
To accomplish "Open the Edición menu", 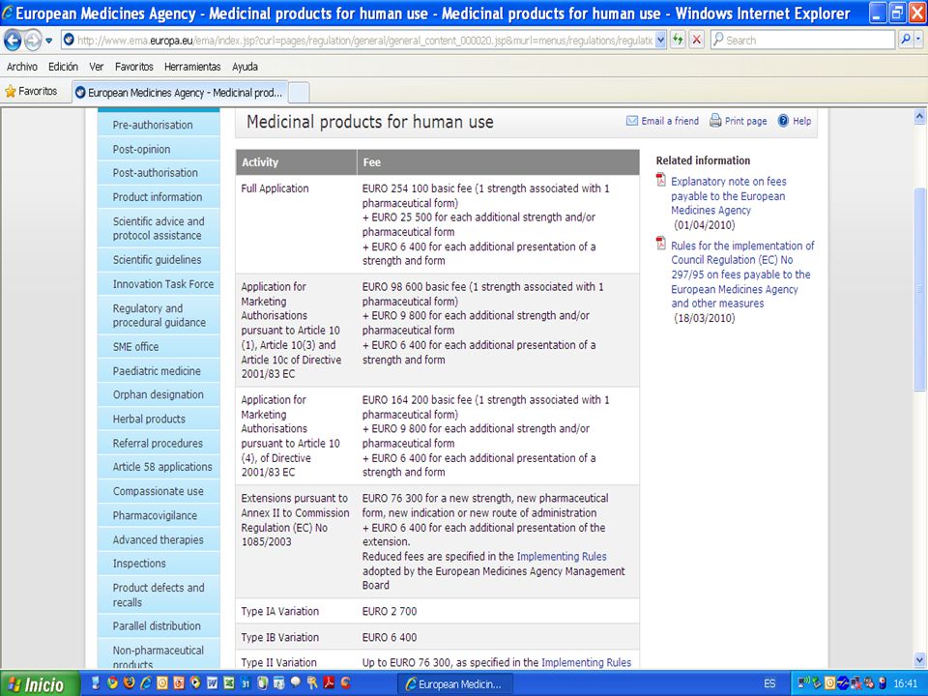I will pos(63,67).
